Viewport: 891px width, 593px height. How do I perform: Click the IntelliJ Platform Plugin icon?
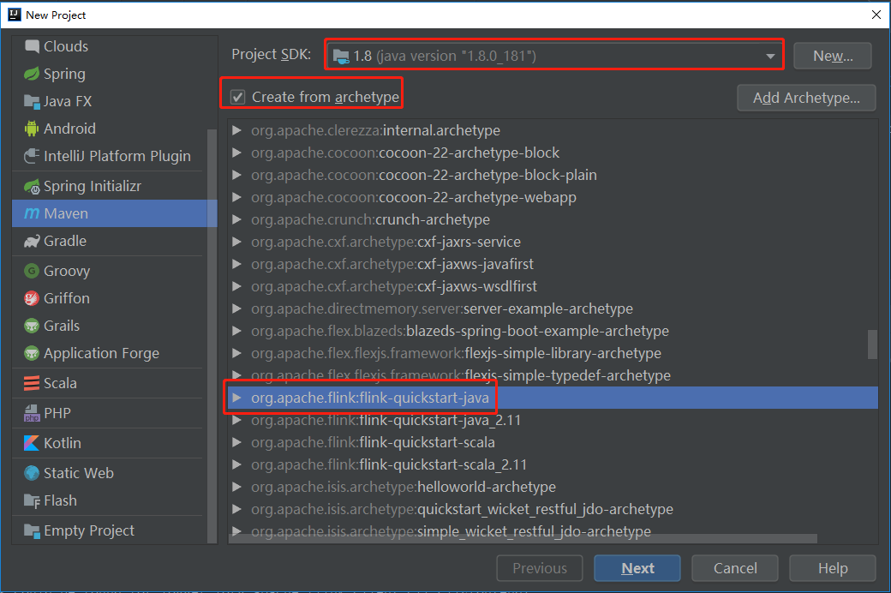click(x=32, y=156)
